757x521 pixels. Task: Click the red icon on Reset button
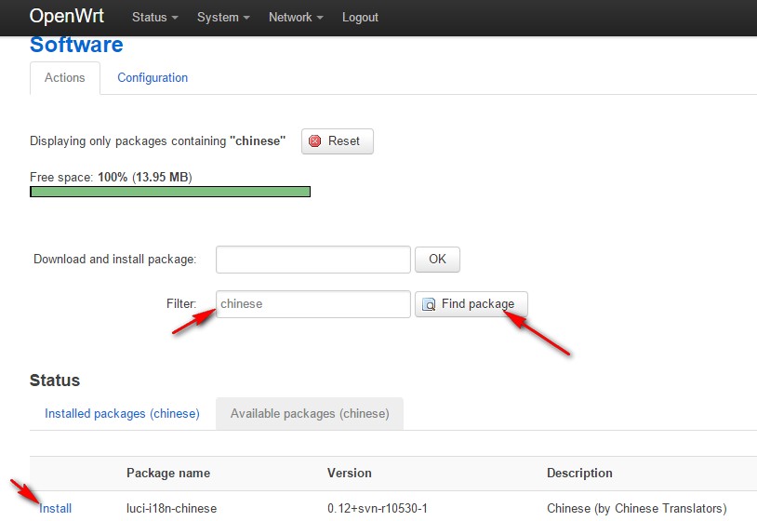(x=315, y=141)
